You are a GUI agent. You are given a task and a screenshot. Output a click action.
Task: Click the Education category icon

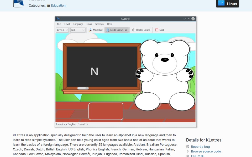49,6
